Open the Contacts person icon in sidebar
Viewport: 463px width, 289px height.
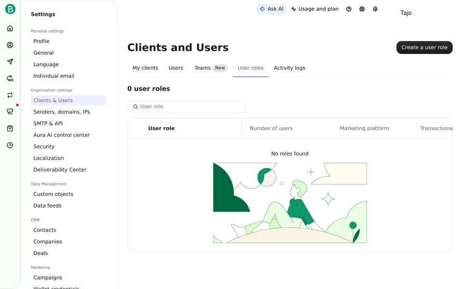10,45
